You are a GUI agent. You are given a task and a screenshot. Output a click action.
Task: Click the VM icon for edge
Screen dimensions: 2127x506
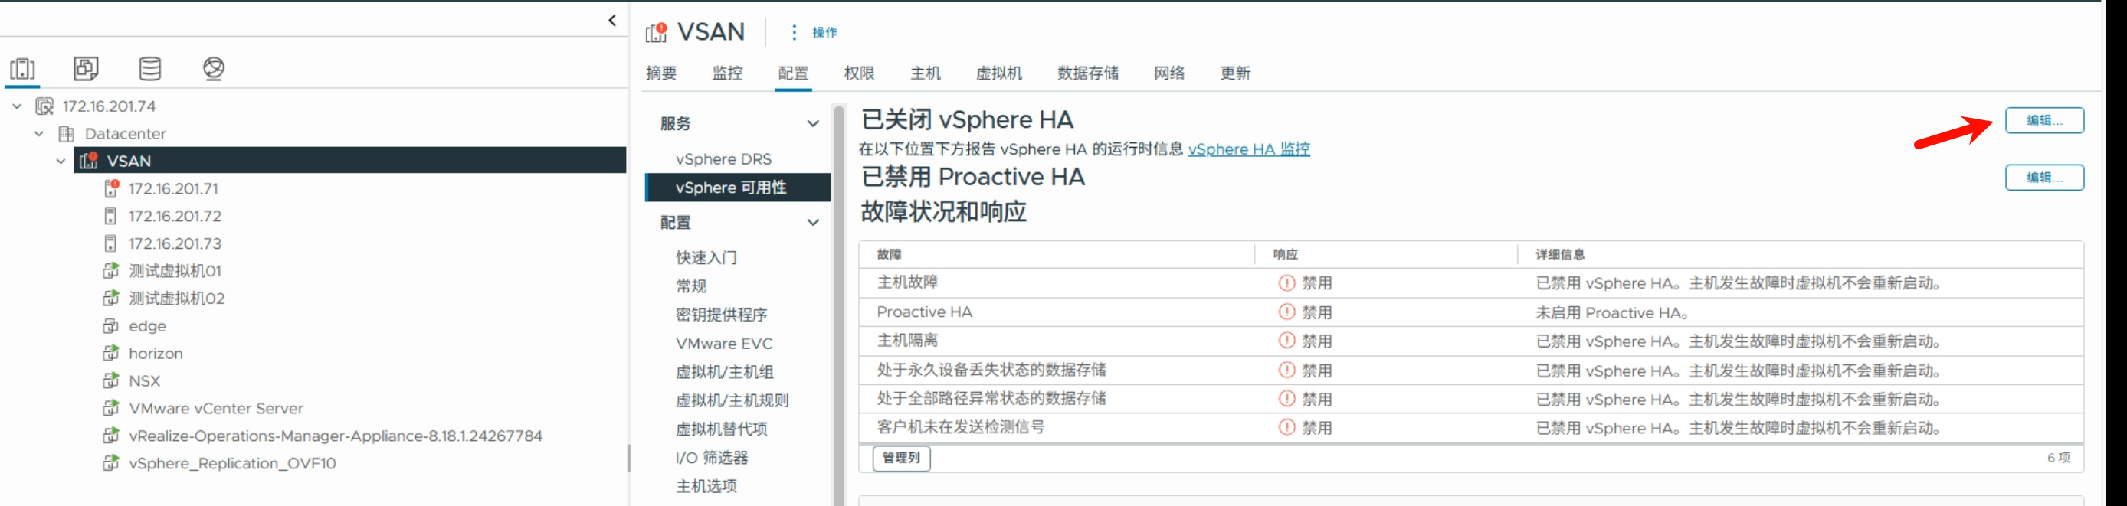110,326
